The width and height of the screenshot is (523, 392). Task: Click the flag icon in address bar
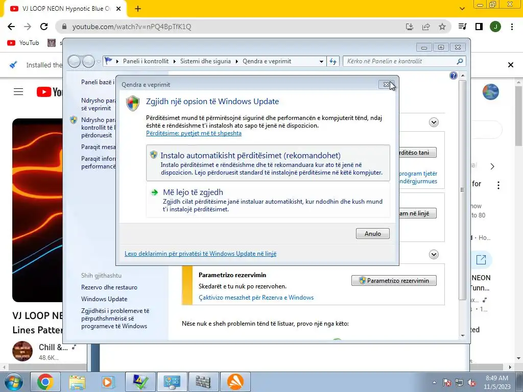[108, 61]
